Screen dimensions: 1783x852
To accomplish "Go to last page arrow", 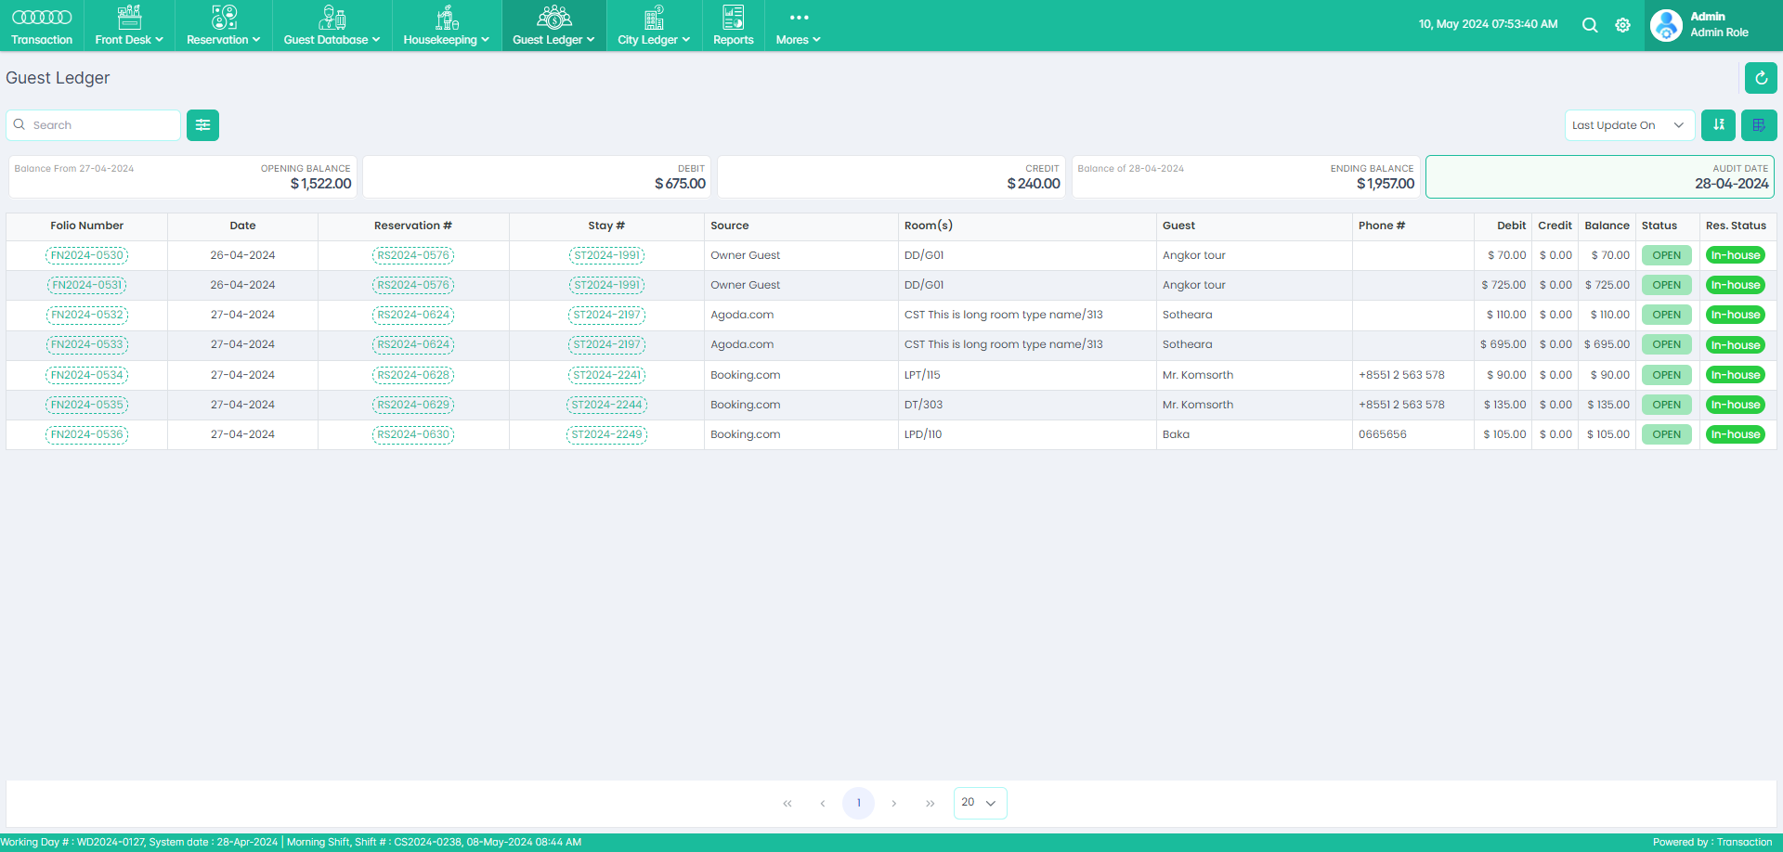I will click(930, 804).
